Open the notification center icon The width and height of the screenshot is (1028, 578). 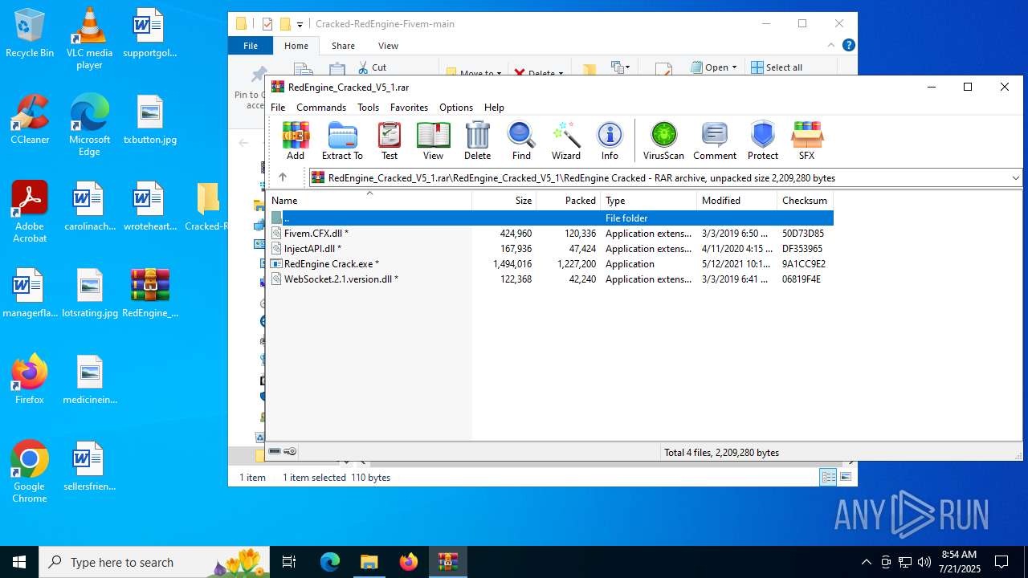pos(1001,562)
